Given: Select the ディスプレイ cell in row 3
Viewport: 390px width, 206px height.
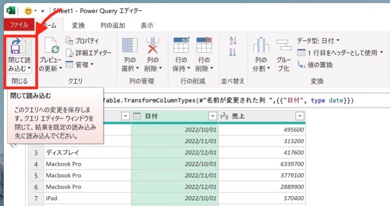Looking at the screenshot, I should coord(87,153).
